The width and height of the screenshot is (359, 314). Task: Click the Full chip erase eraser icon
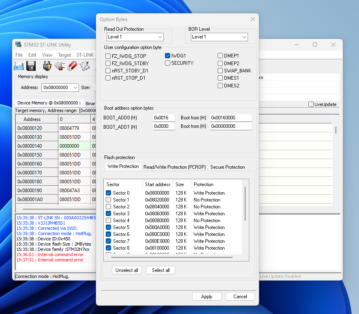coord(72,65)
